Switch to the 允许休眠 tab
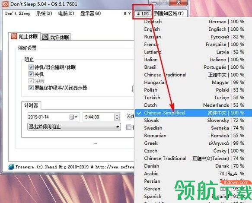Image resolution: width=252 pixels, height=203 pixels. [56, 37]
